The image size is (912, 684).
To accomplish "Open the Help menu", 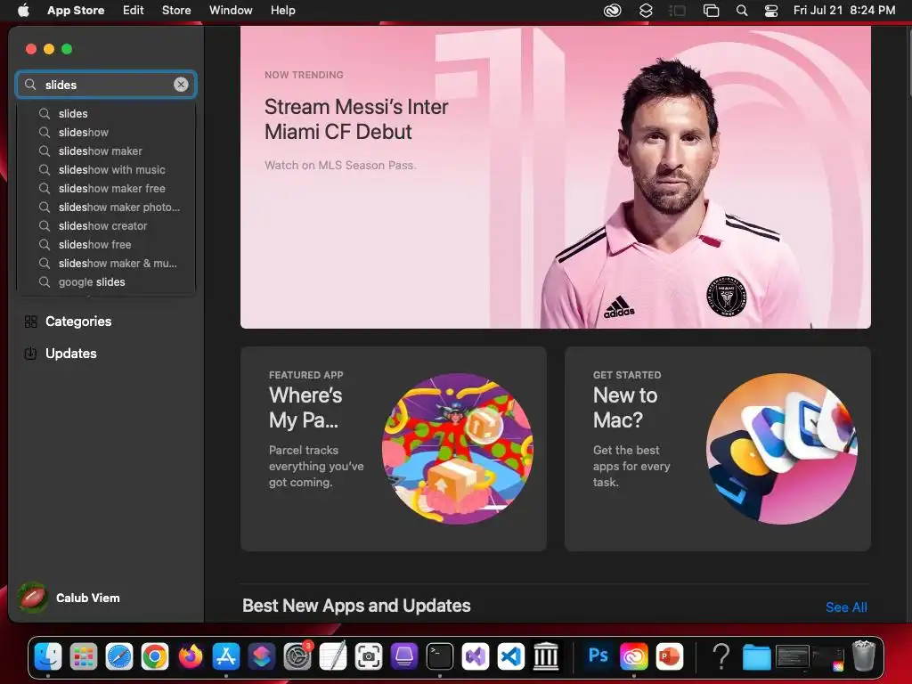I will (x=282, y=10).
